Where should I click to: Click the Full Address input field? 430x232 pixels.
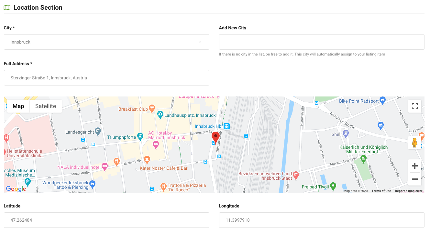[x=106, y=78]
